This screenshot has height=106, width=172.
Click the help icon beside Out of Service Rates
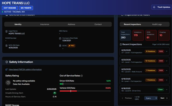82,76
